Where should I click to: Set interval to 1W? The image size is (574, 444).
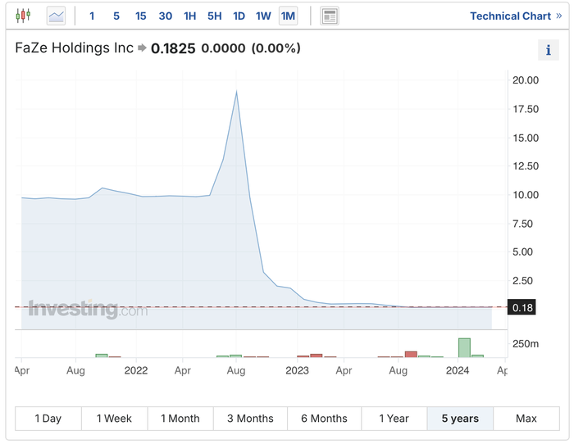point(263,16)
